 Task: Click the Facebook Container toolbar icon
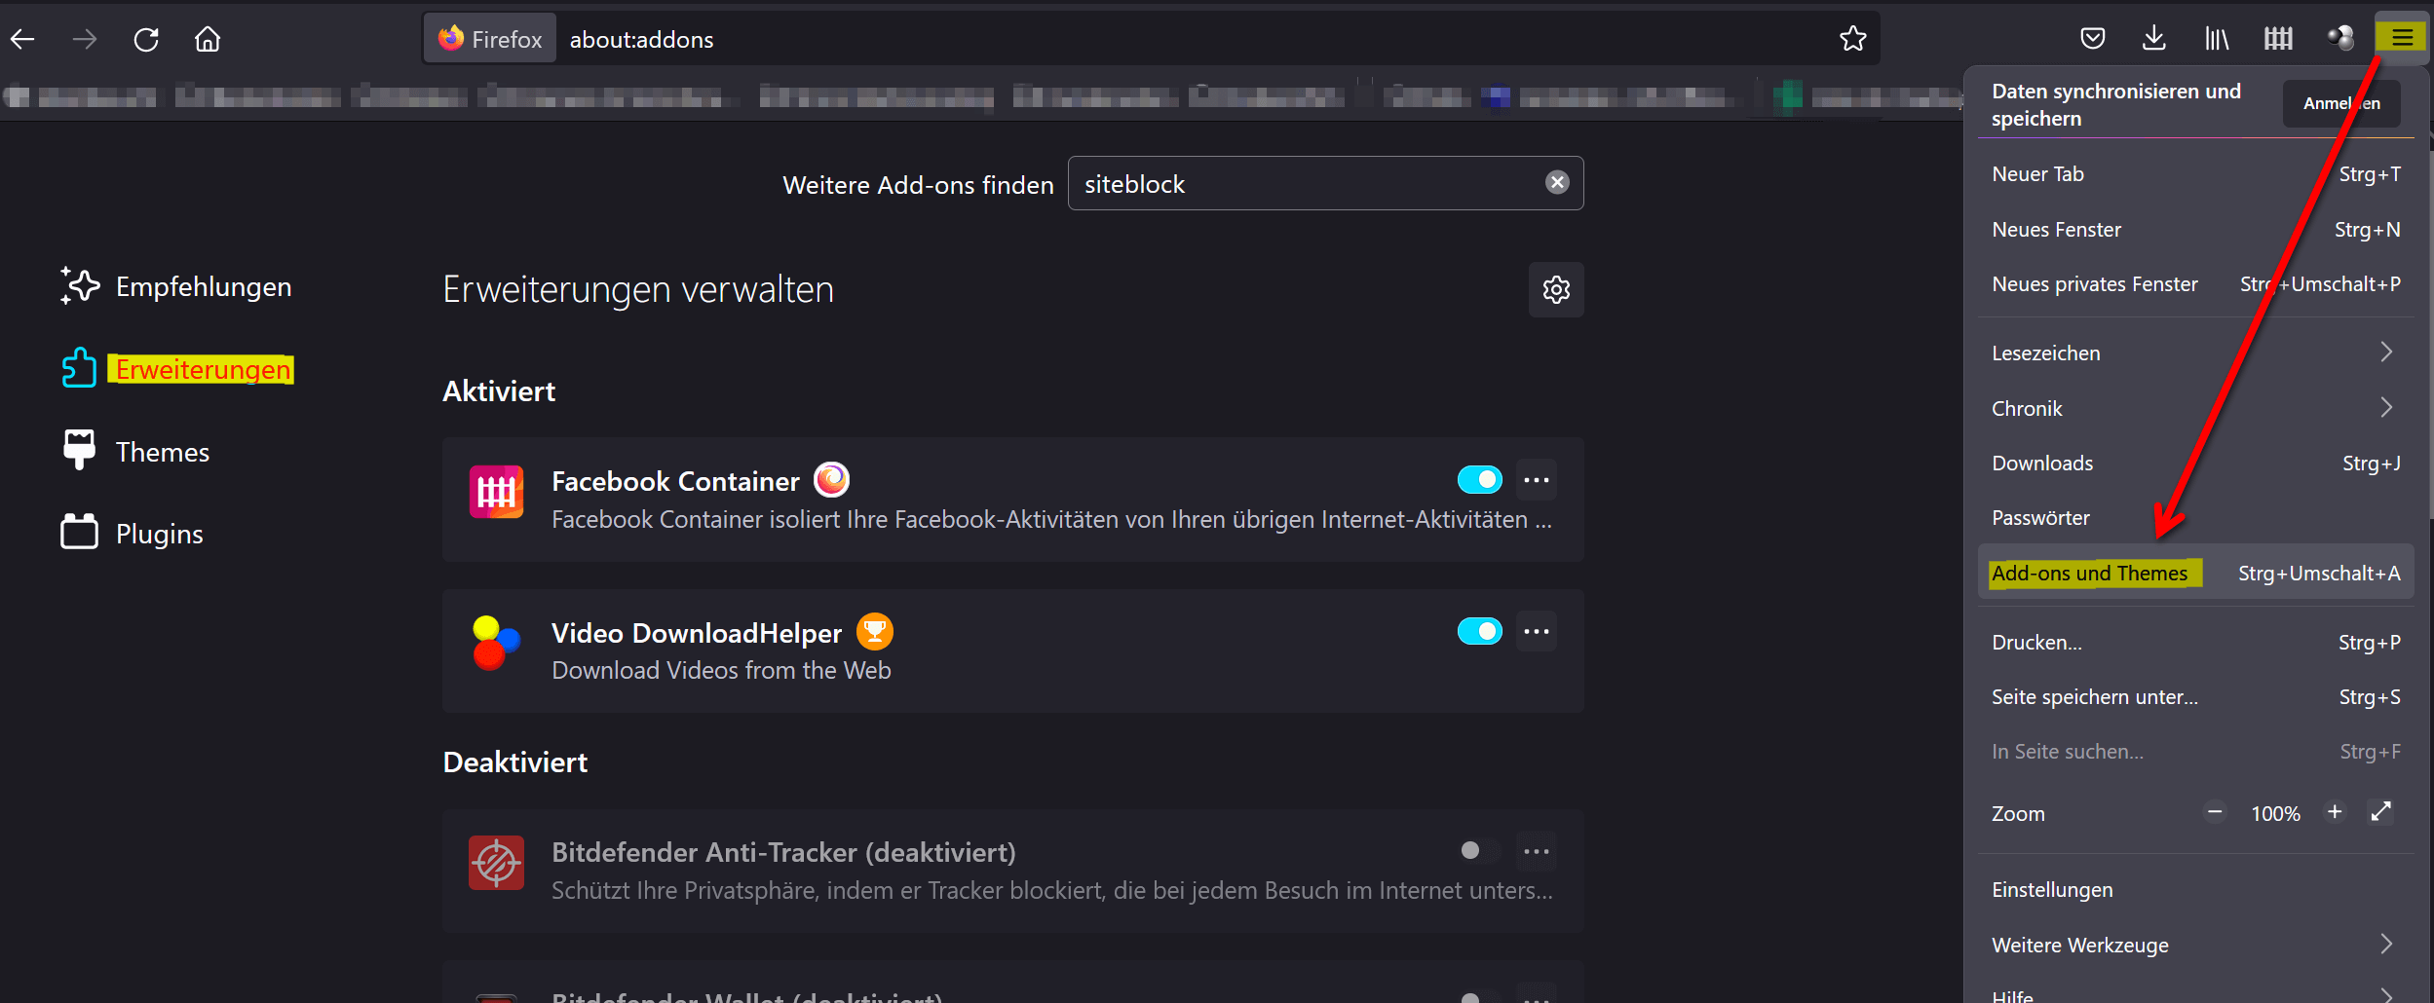(2278, 39)
